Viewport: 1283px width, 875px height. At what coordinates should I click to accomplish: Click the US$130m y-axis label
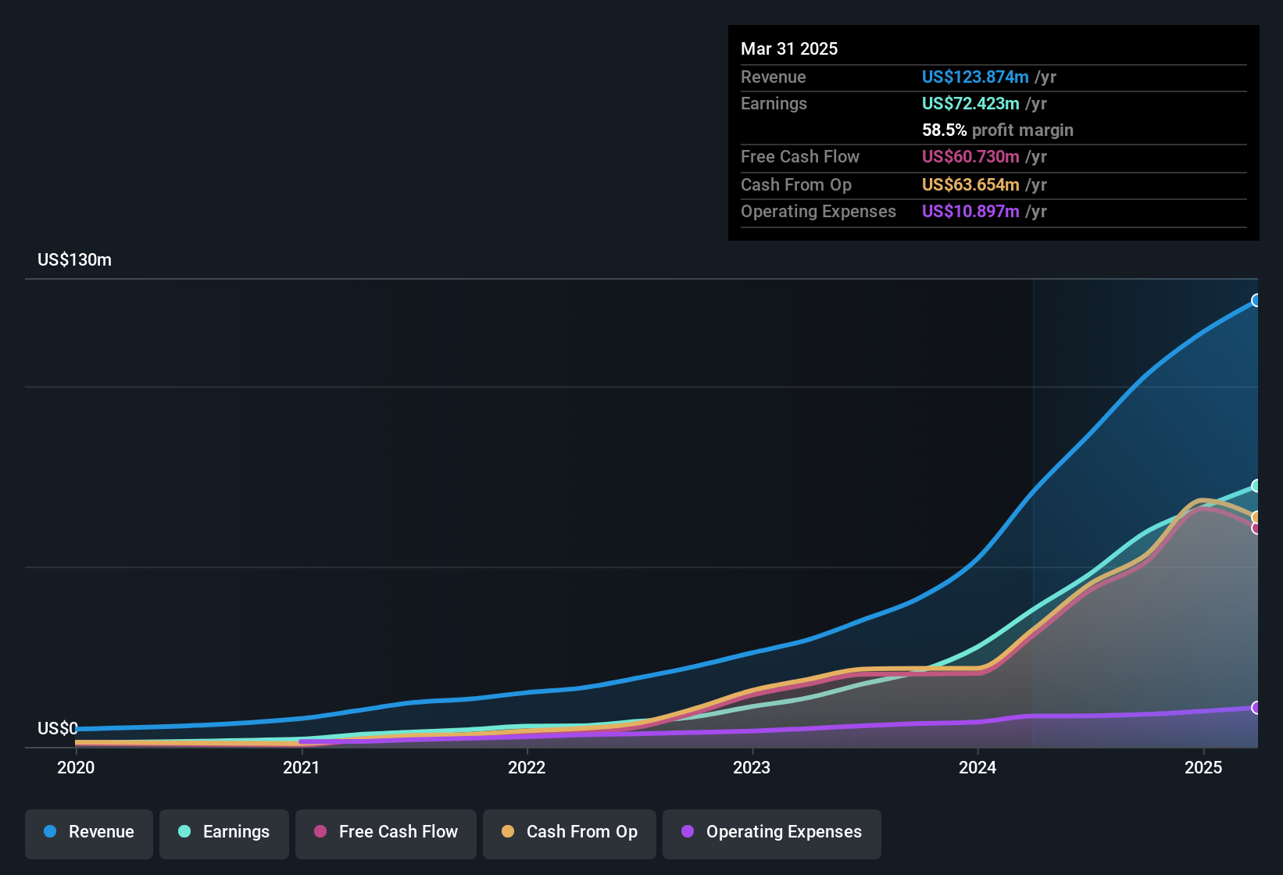pos(75,260)
